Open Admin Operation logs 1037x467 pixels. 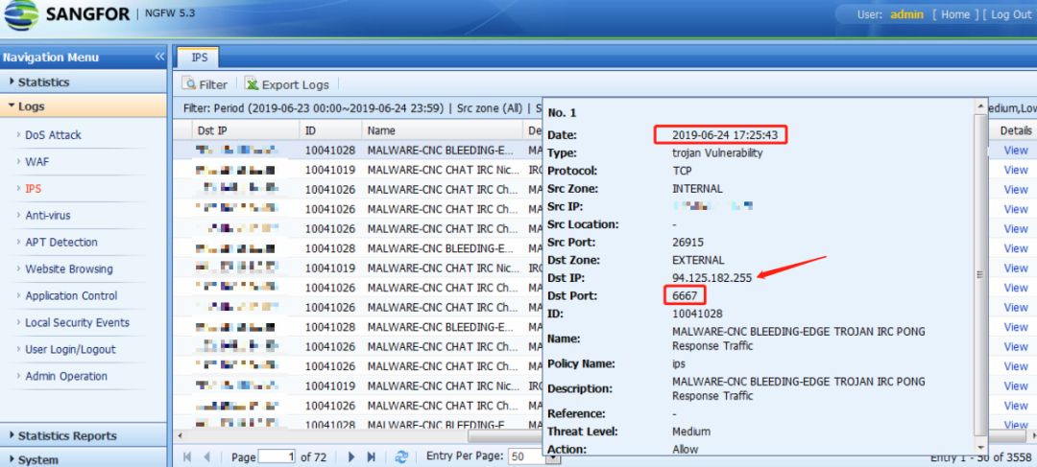(66, 376)
